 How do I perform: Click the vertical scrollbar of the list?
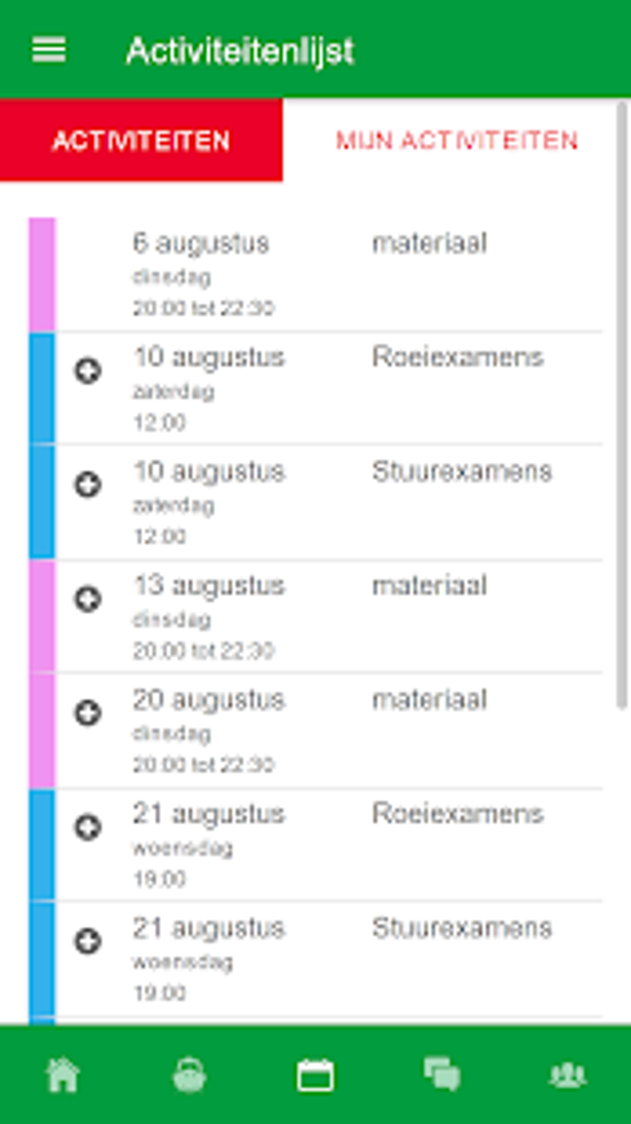[x=622, y=402]
